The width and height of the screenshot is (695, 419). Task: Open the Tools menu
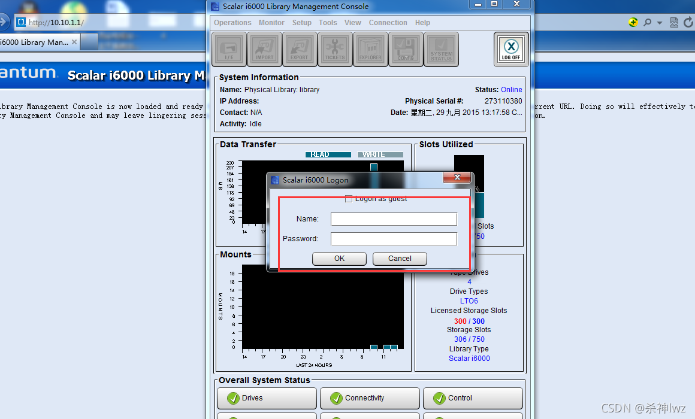(x=328, y=23)
